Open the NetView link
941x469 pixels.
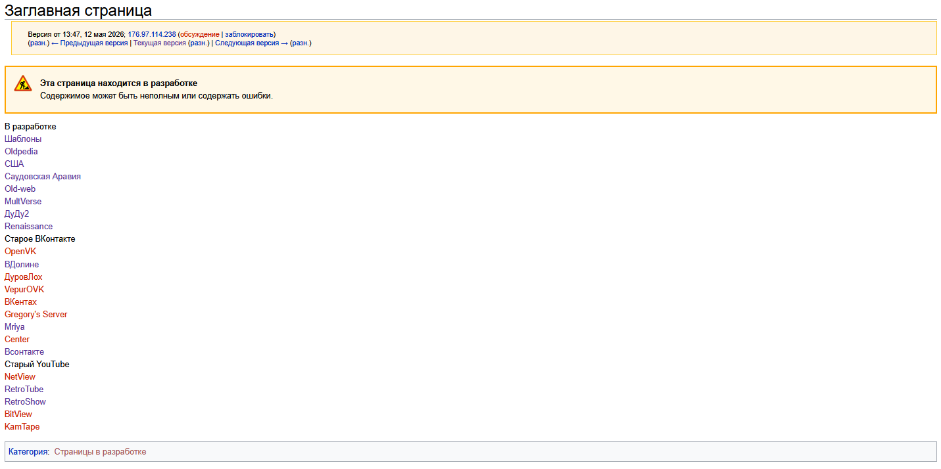point(20,376)
